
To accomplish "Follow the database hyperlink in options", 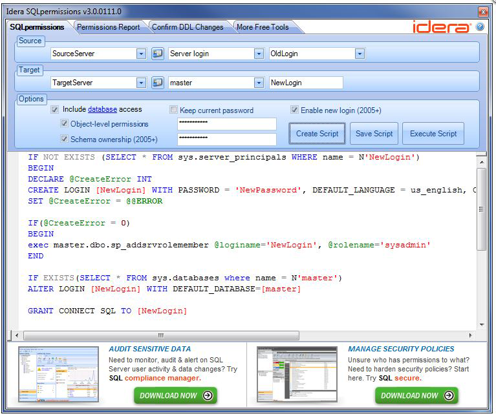I will click(102, 109).
